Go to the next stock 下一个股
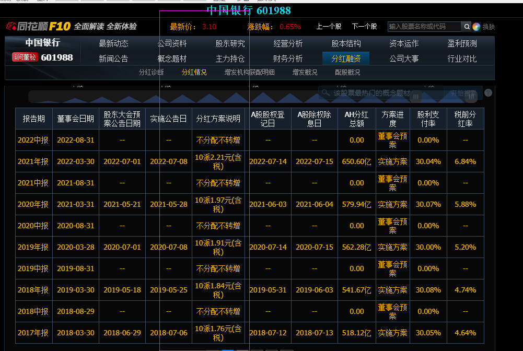Viewport: 523px width, 351px height. tap(364, 26)
